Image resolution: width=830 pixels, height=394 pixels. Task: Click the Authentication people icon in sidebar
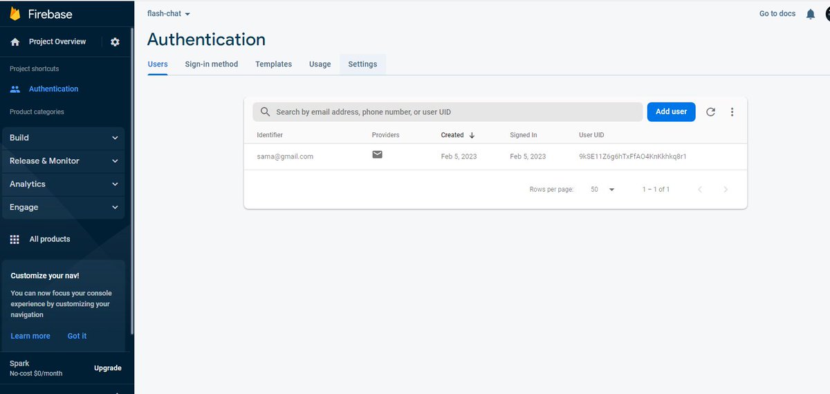[x=15, y=89]
